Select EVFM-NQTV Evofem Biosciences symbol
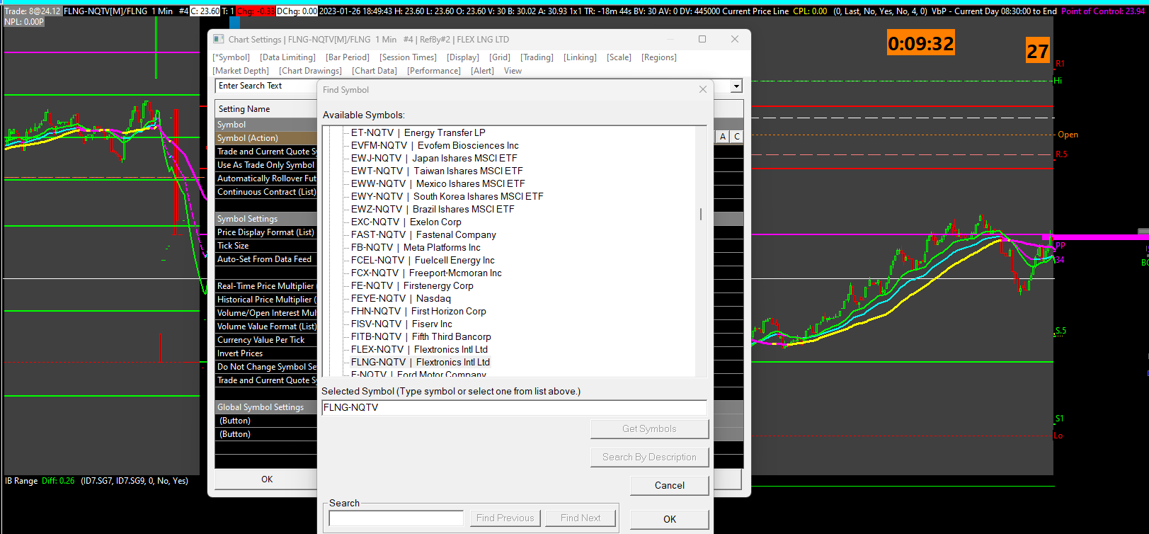Screen dimensions: 1149x534 (435, 145)
